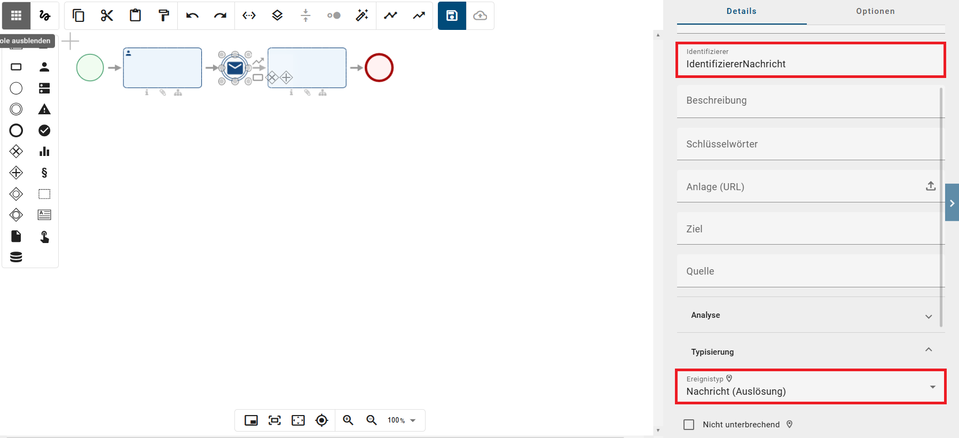Zoom out with magnifier minus
Image resolution: width=959 pixels, height=438 pixels.
tap(372, 420)
